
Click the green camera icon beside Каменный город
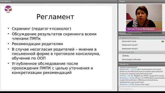pyautogui.click(x=163, y=41)
